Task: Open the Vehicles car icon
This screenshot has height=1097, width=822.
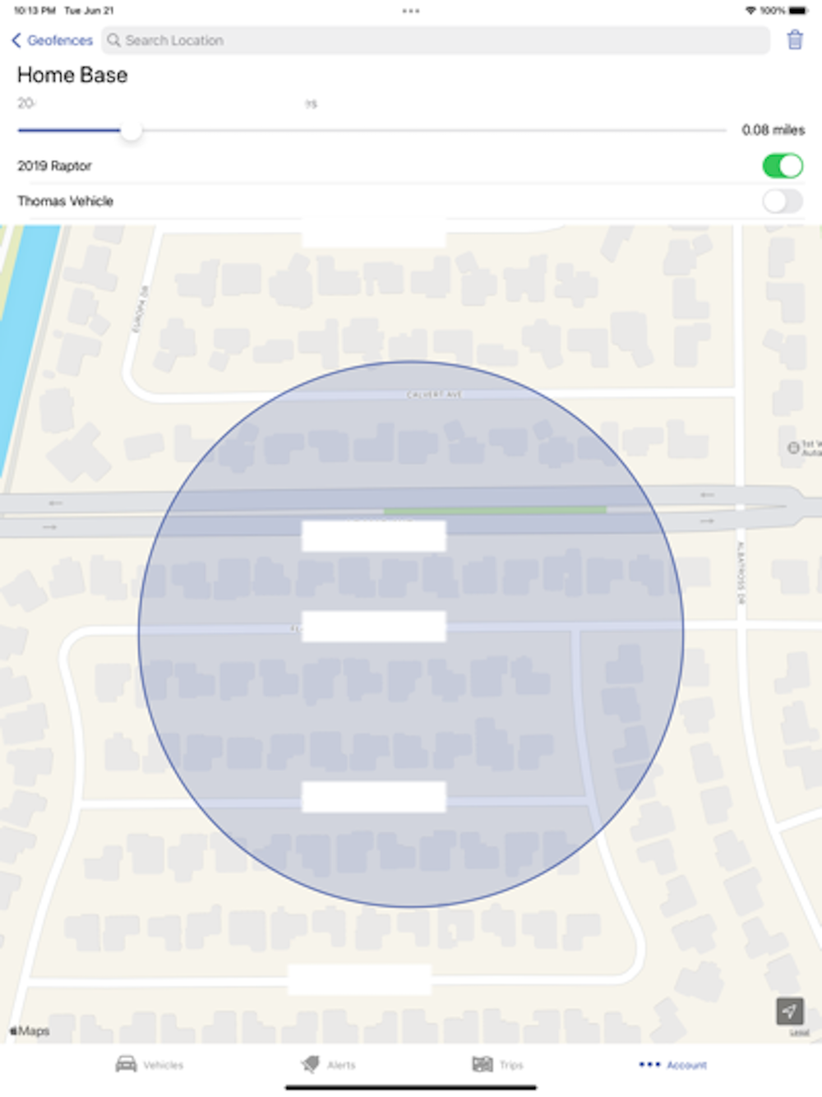Action: (126, 1064)
